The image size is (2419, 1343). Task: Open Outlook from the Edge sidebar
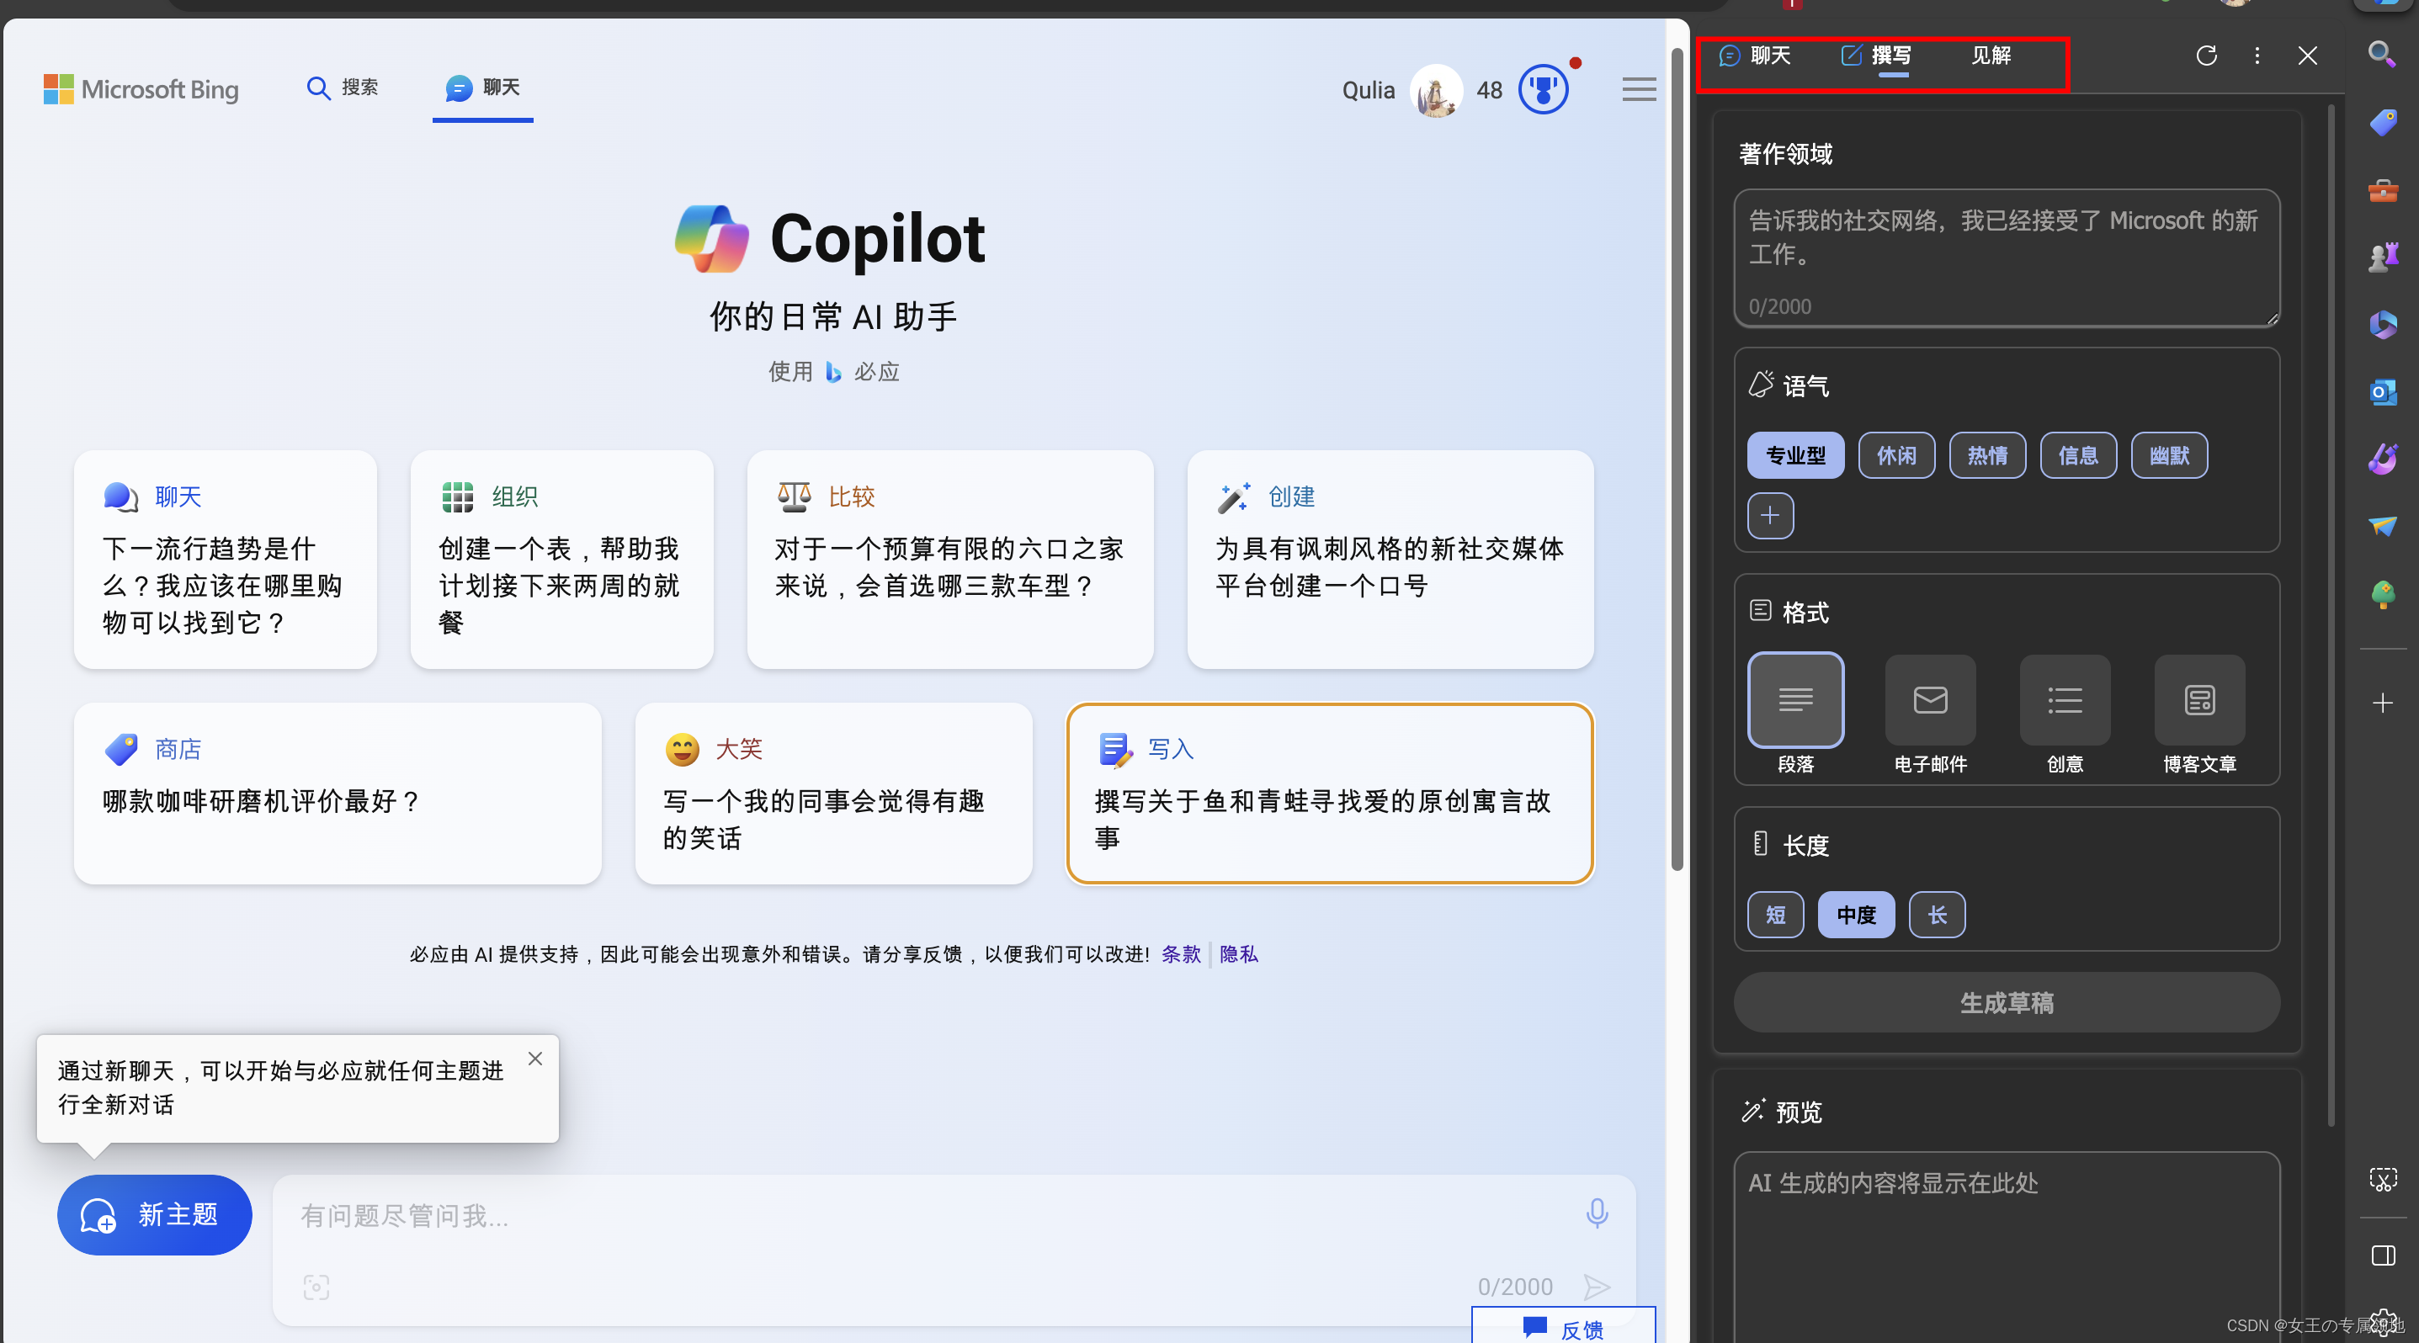click(2382, 391)
